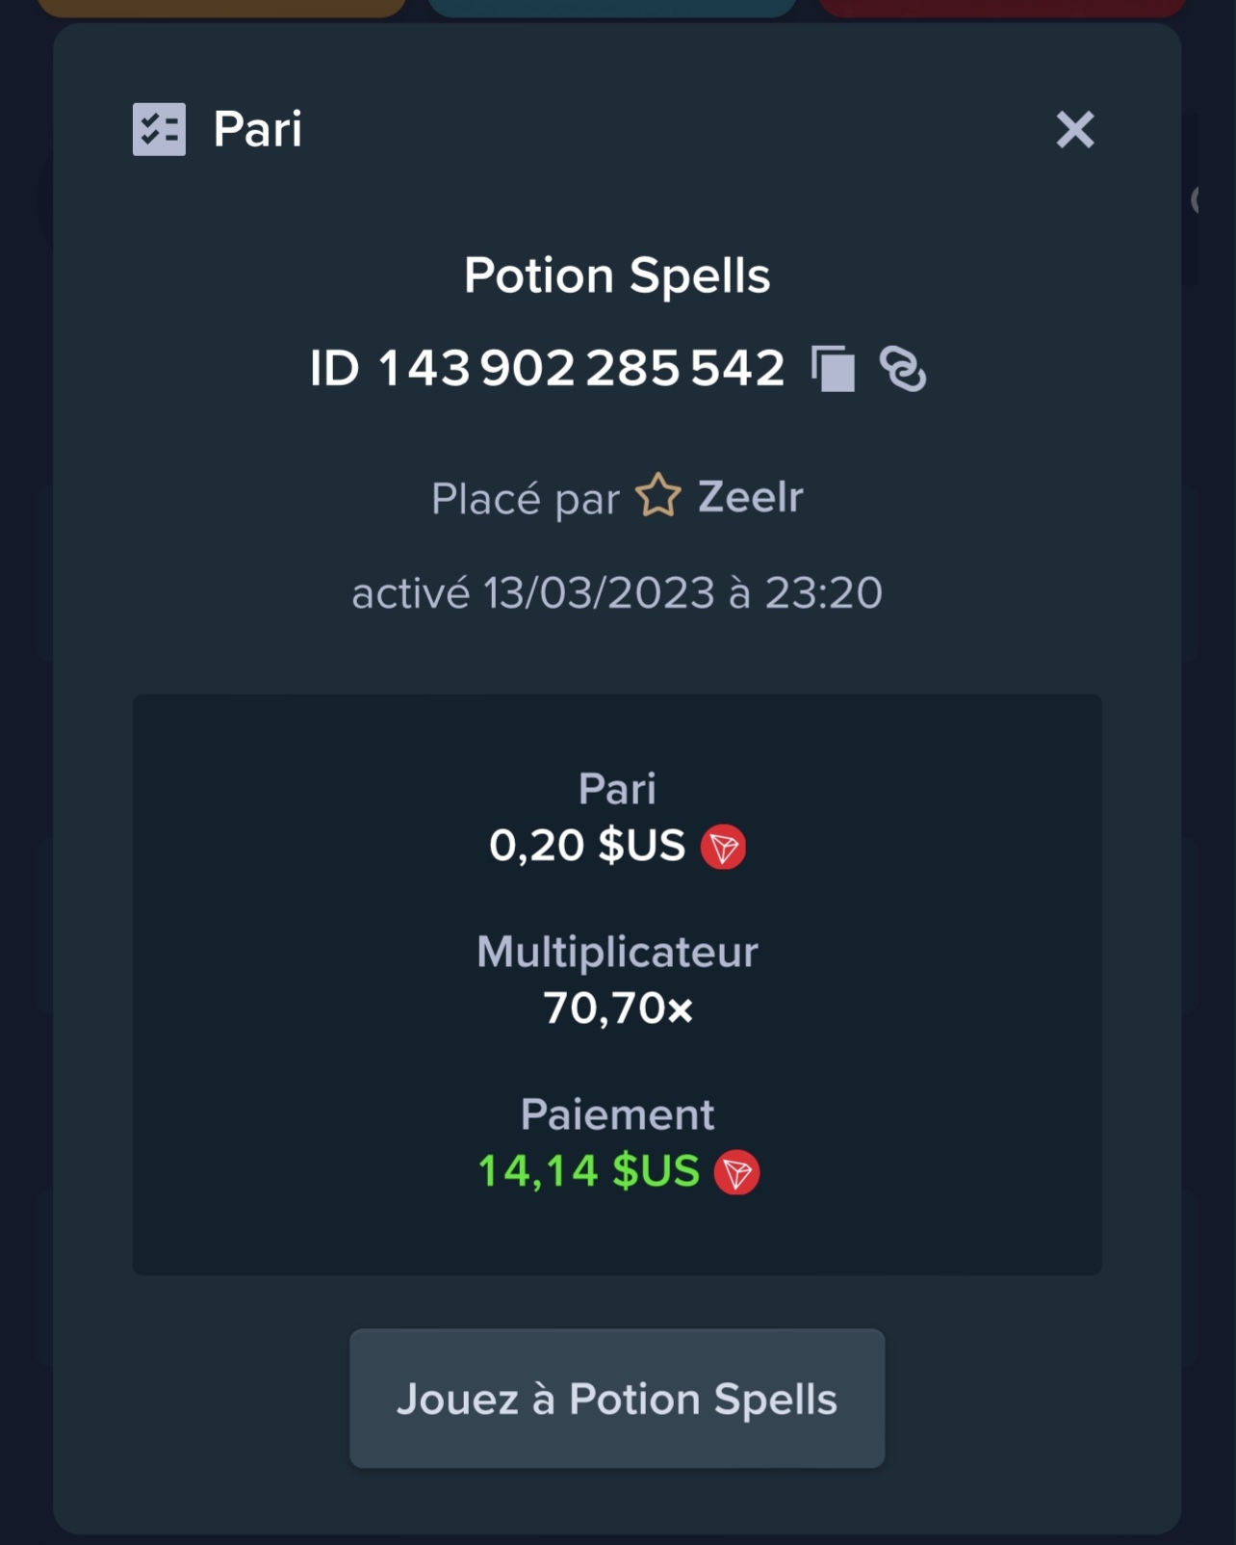The image size is (1236, 1545).
Task: Click the Jouez à Potion Spells button
Action: click(x=617, y=1399)
